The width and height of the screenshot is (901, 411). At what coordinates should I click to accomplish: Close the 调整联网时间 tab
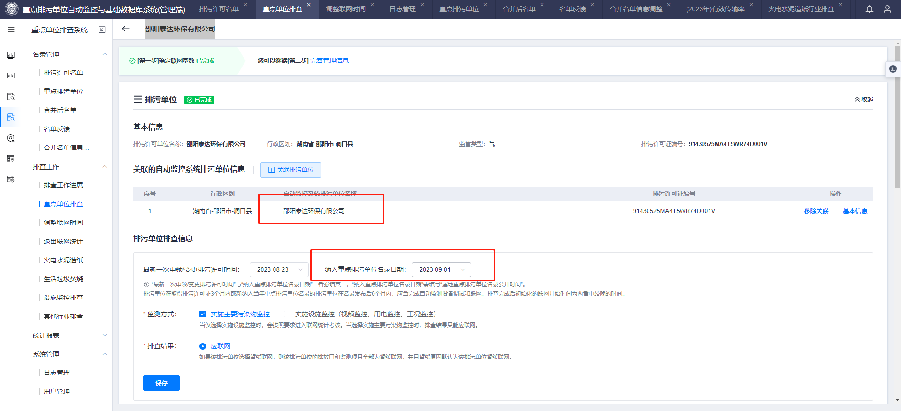pos(372,5)
